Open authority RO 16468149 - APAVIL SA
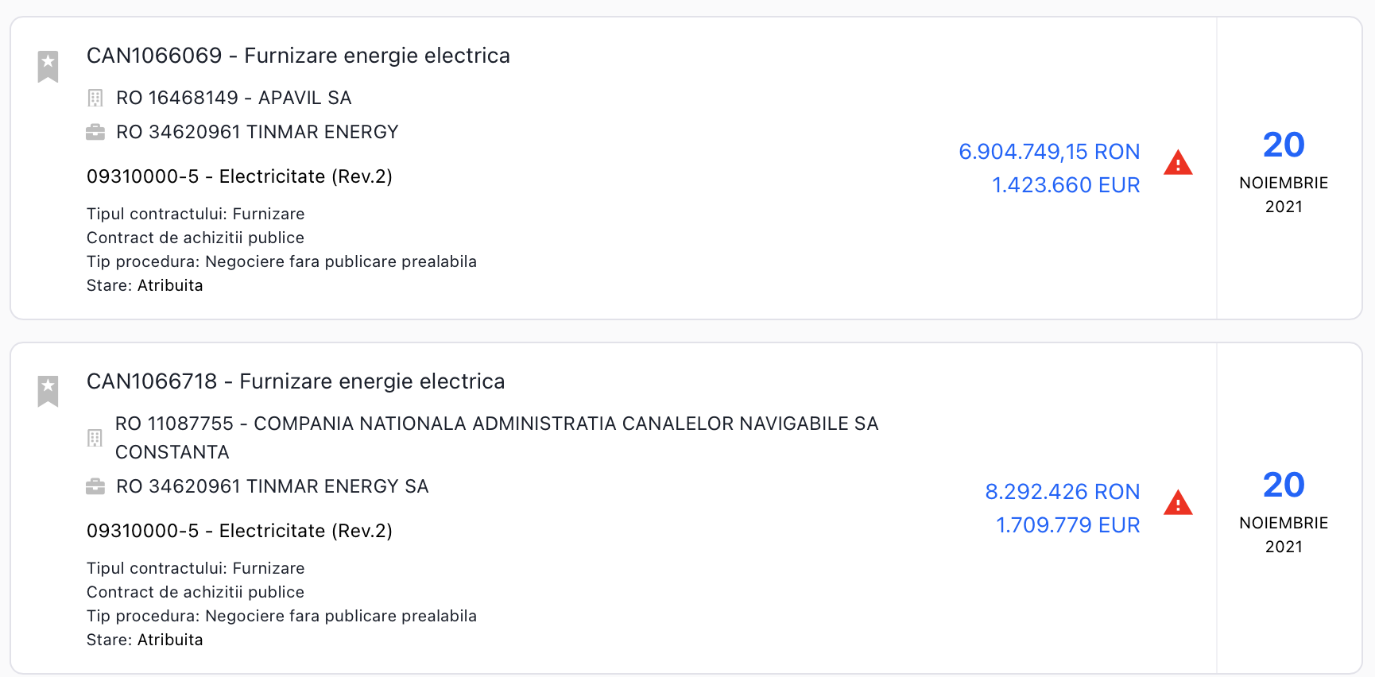The height and width of the screenshot is (677, 1375). coord(234,98)
